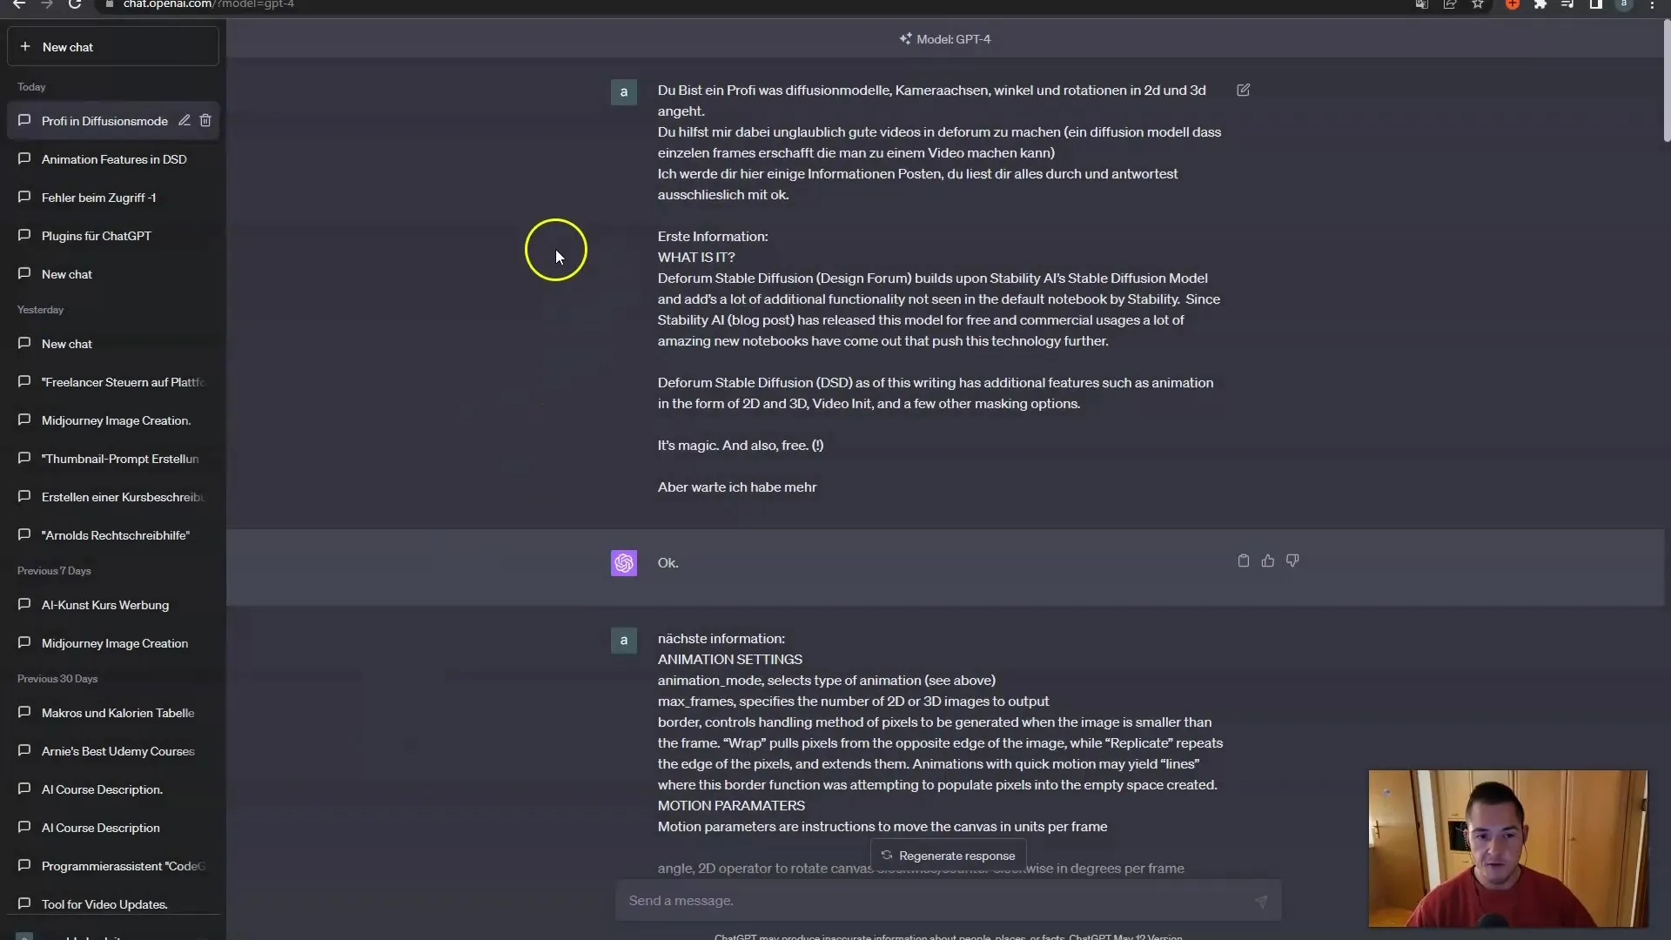The height and width of the screenshot is (940, 1671).
Task: Click the delete chat trash icon
Action: 205,120
